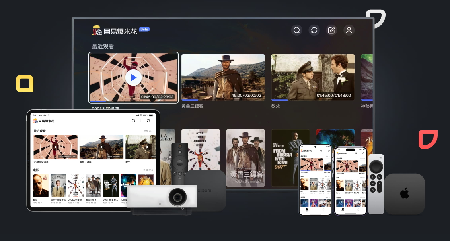The image size is (450, 241).
Task: Click the TV edit pencil icon
Action: click(x=331, y=30)
